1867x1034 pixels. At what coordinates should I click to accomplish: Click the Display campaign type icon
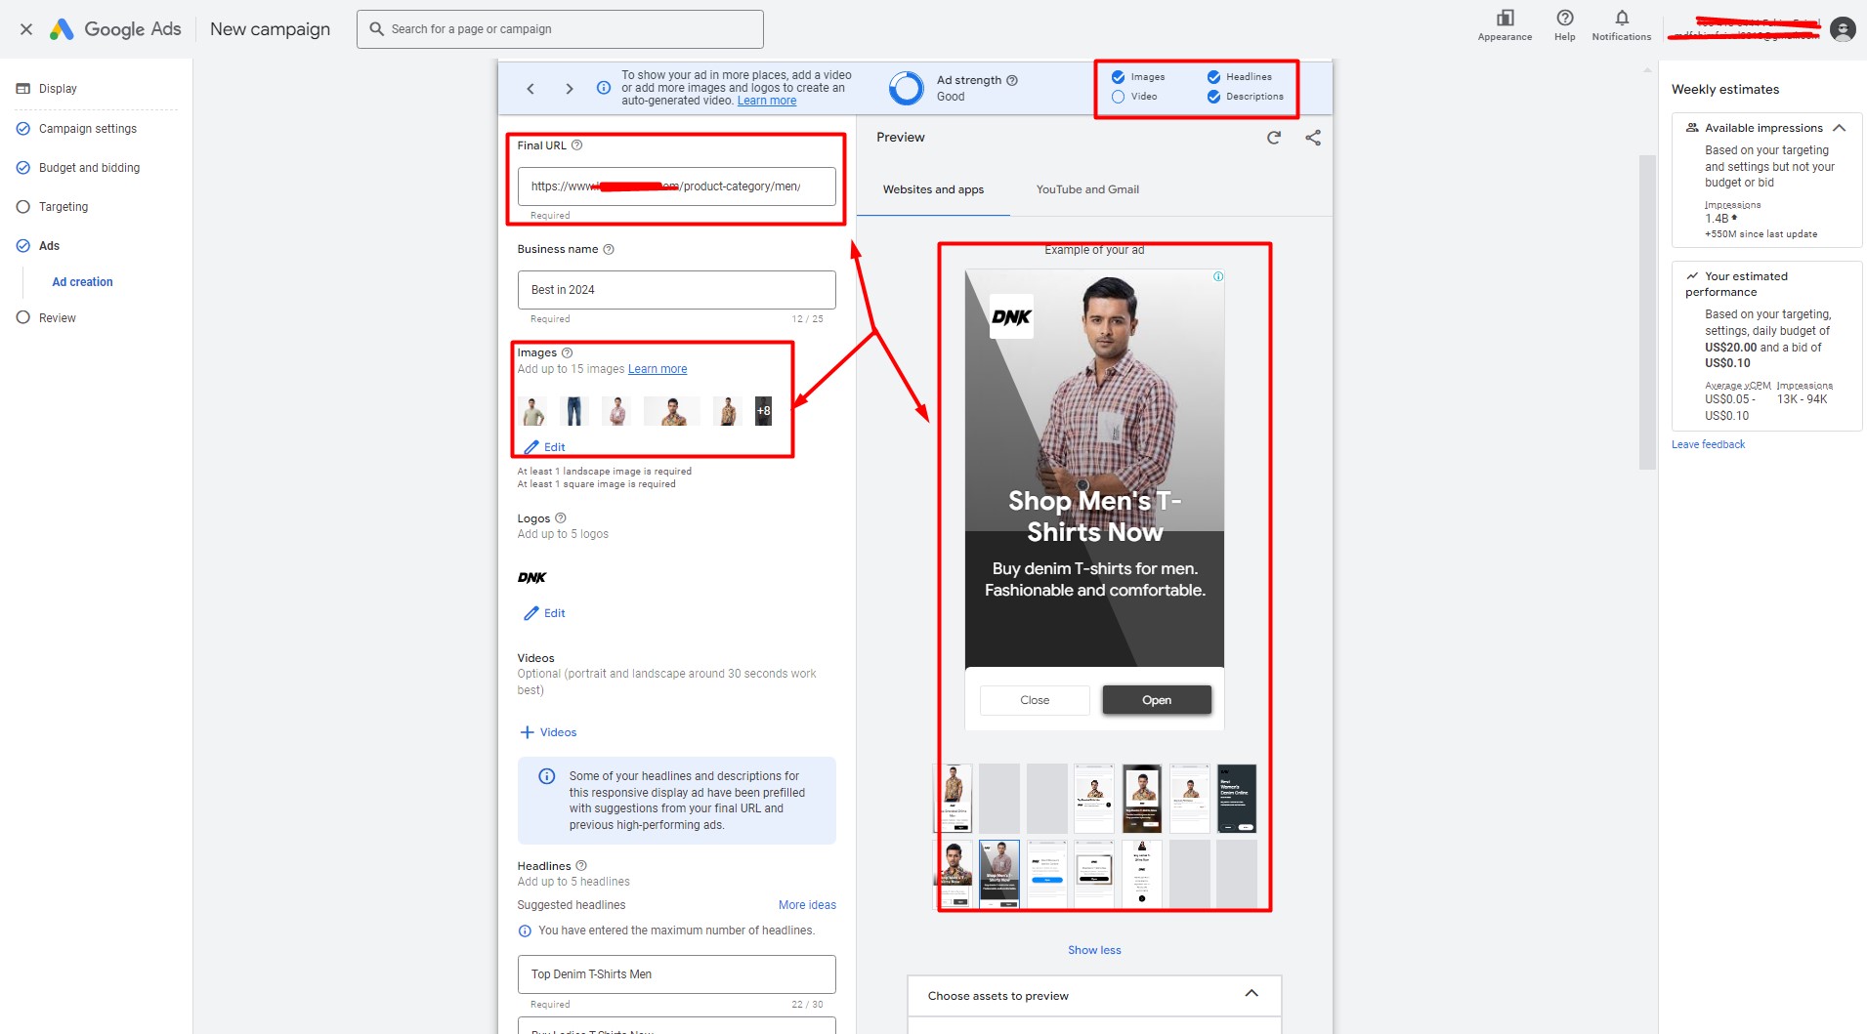point(23,89)
